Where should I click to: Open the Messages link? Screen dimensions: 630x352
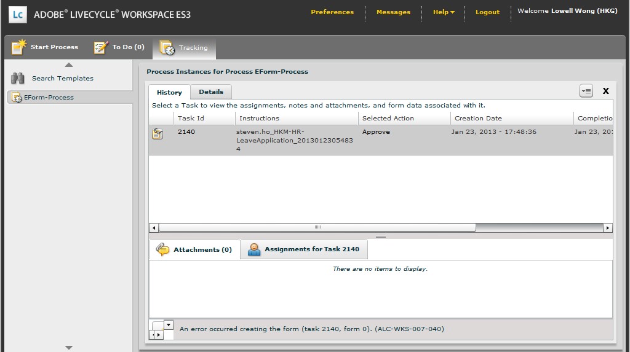[x=393, y=12]
